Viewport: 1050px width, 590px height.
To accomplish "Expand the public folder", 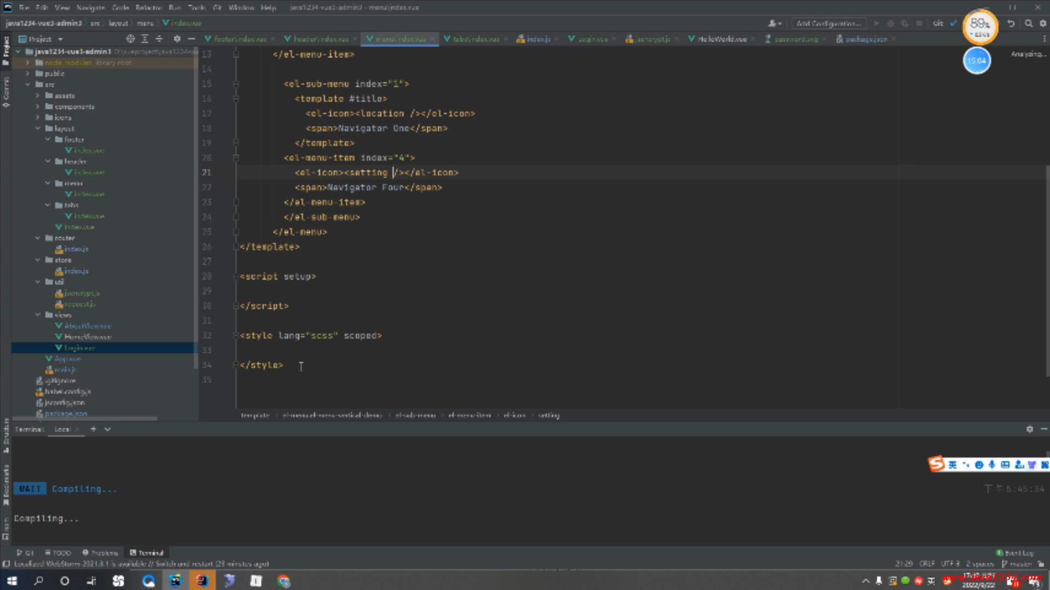I will (x=27, y=73).
